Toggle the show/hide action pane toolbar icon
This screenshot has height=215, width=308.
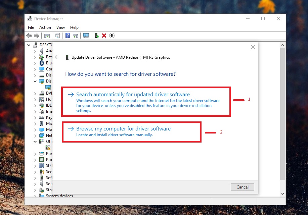(x=76, y=36)
